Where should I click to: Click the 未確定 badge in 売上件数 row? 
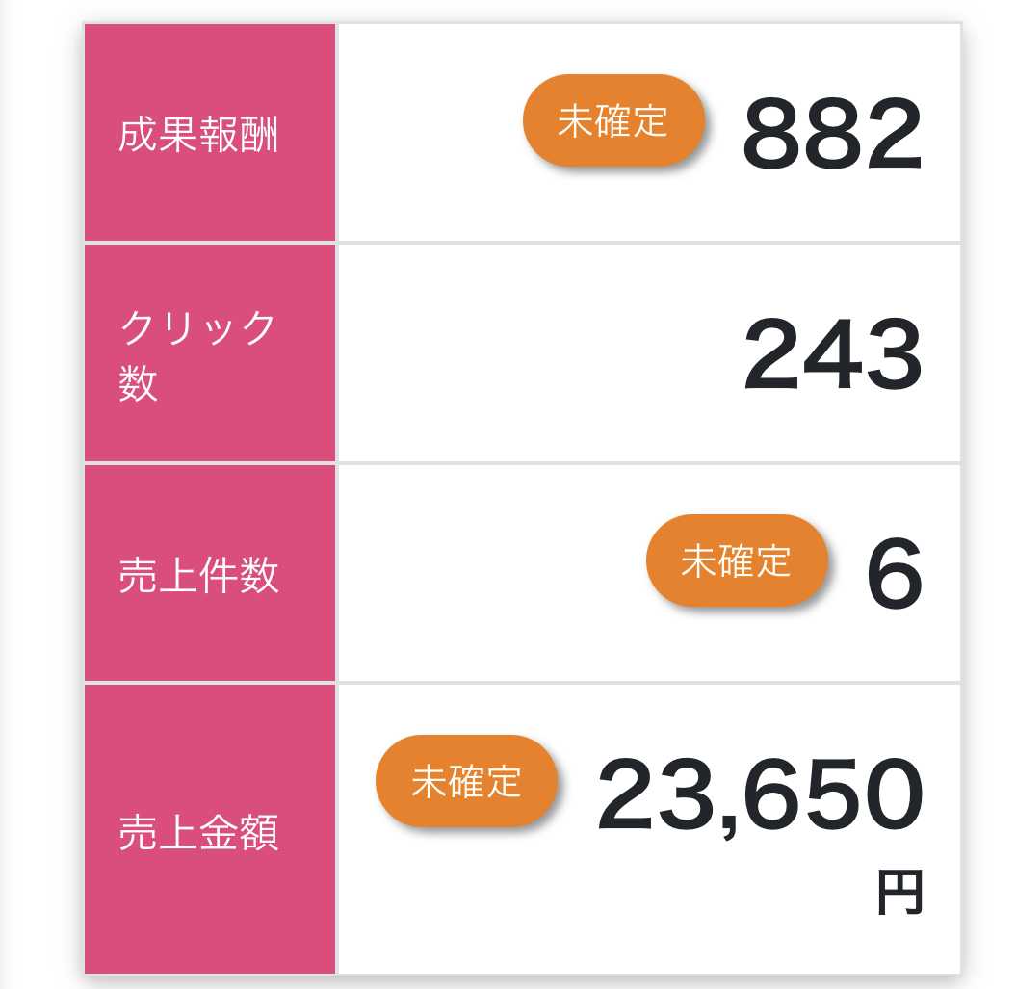tap(736, 560)
